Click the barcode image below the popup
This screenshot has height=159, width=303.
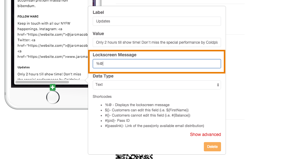[134, 157]
